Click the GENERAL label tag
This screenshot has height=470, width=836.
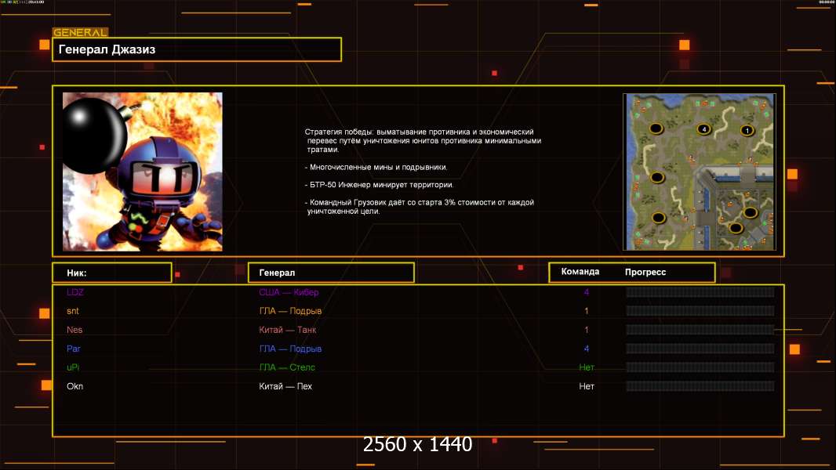81,32
